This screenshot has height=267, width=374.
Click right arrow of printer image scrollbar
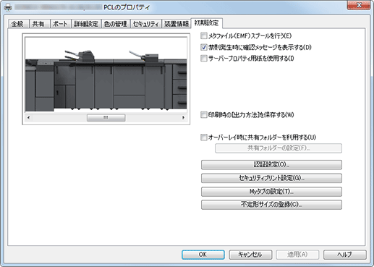click(x=183, y=118)
